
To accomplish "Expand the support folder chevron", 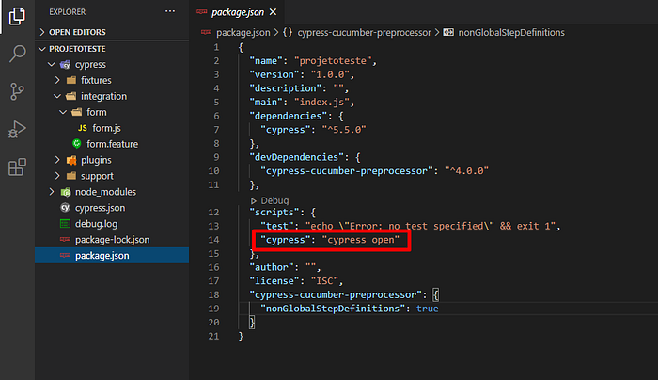I will (57, 176).
